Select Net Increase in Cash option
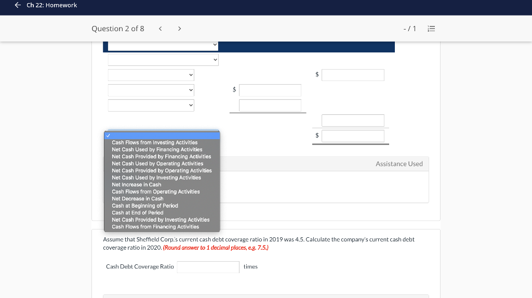The height and width of the screenshot is (298, 532). pos(137,185)
